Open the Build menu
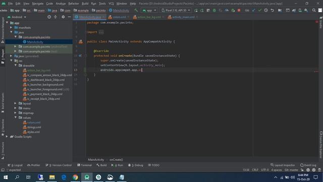Image resolution: width=323 pixels, height=182 pixels. (85, 4)
